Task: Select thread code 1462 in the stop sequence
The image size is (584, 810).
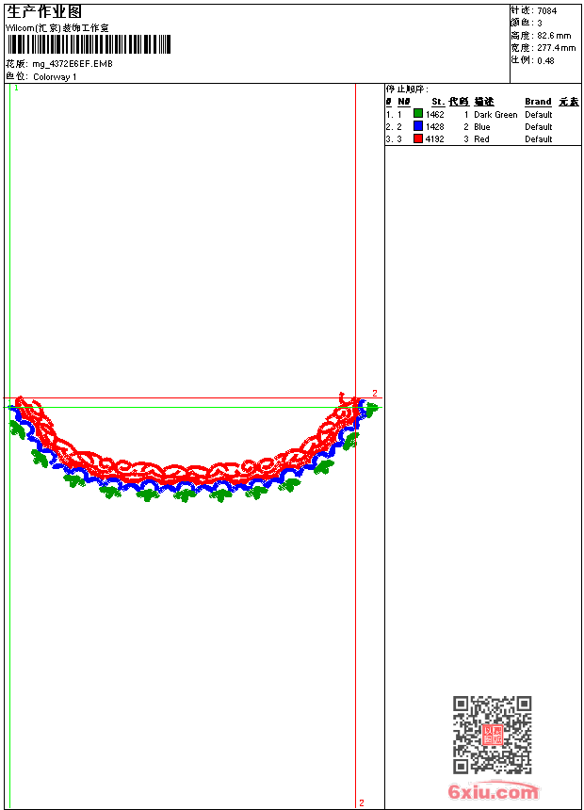Action: (x=435, y=114)
